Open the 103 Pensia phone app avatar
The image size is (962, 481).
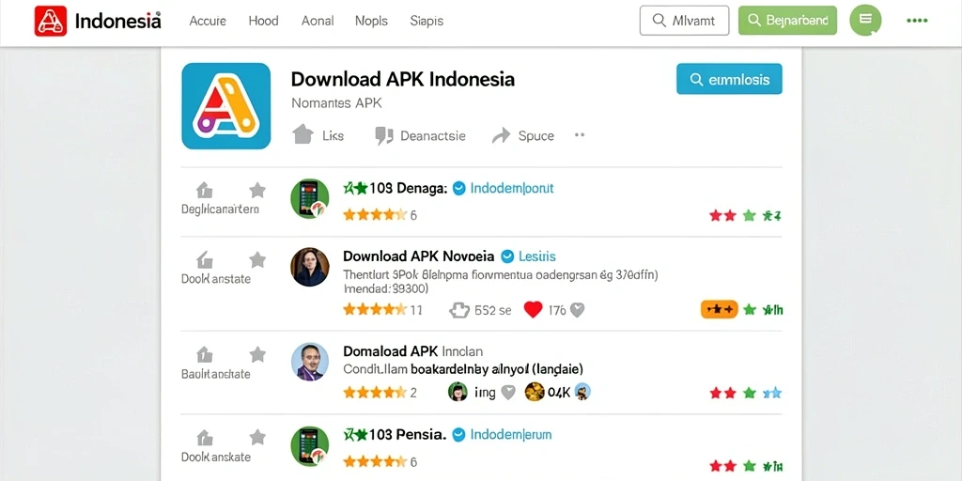click(x=310, y=446)
